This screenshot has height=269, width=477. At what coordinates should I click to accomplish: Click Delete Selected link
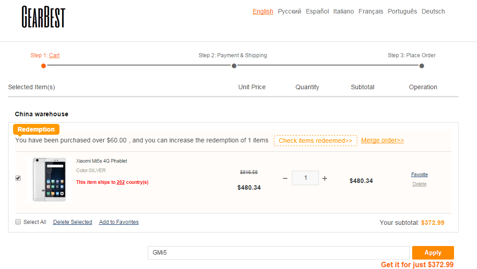[73, 222]
